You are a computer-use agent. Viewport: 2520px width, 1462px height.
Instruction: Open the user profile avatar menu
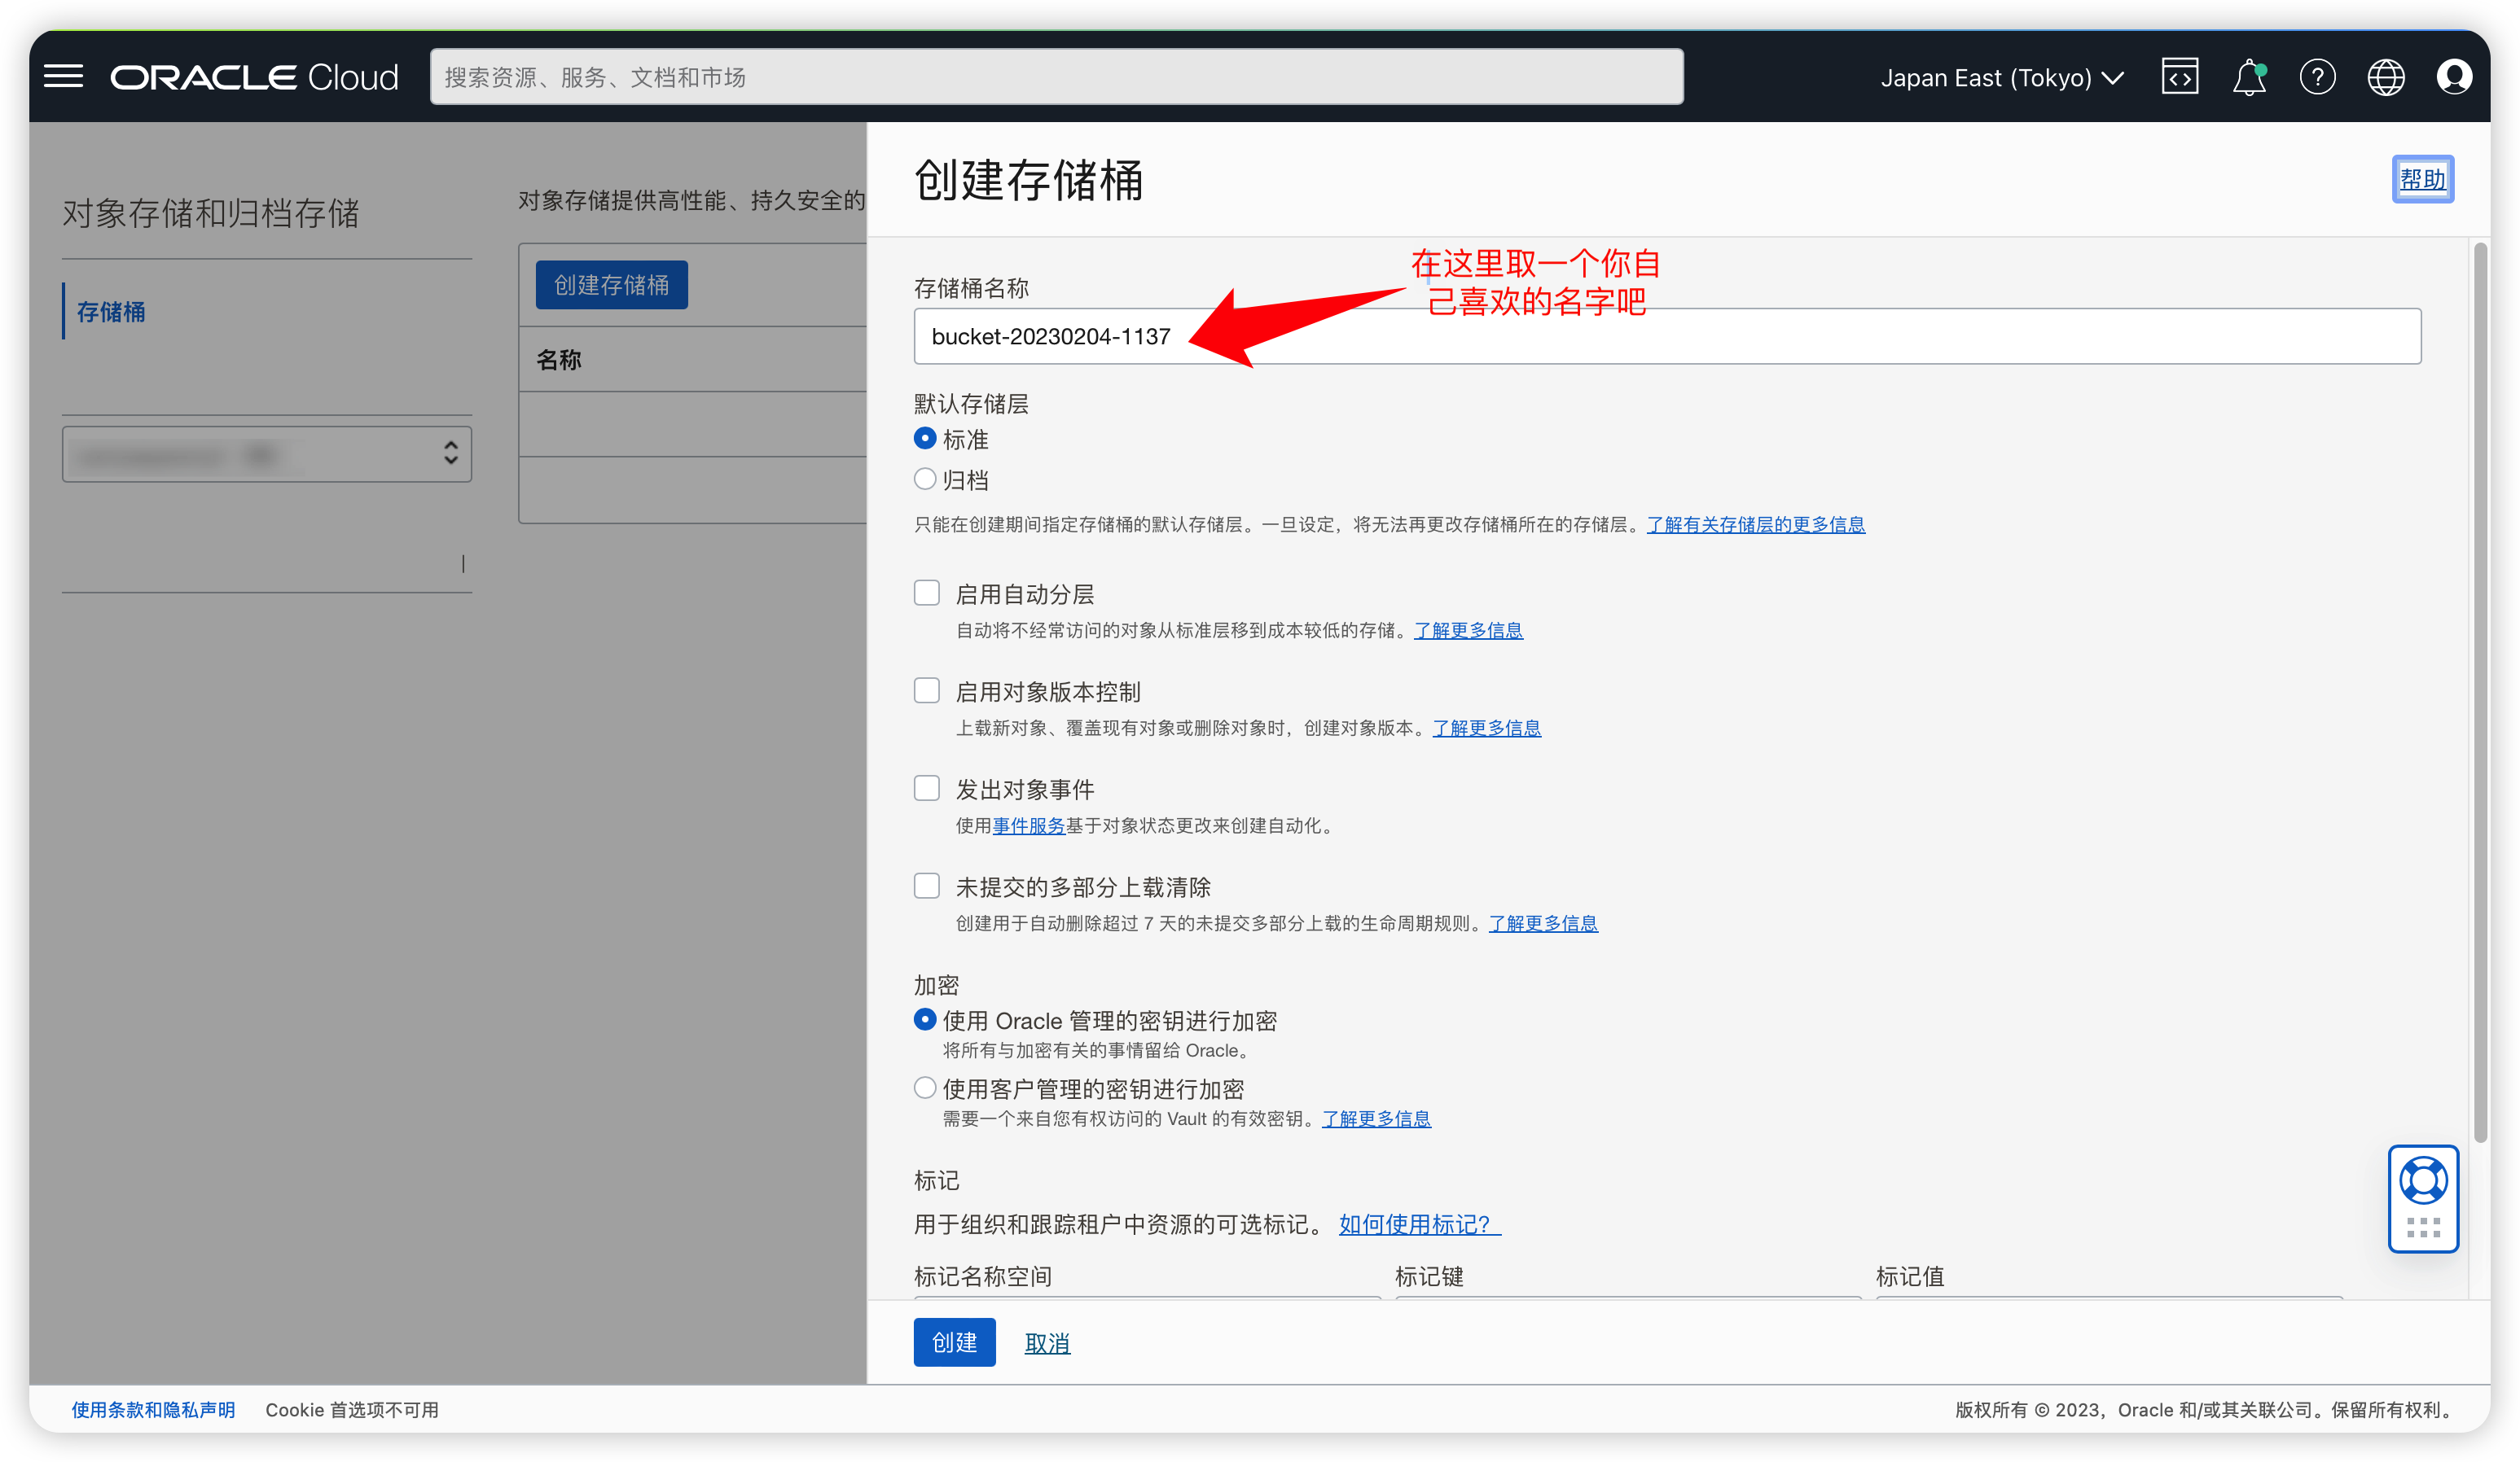click(x=2455, y=76)
